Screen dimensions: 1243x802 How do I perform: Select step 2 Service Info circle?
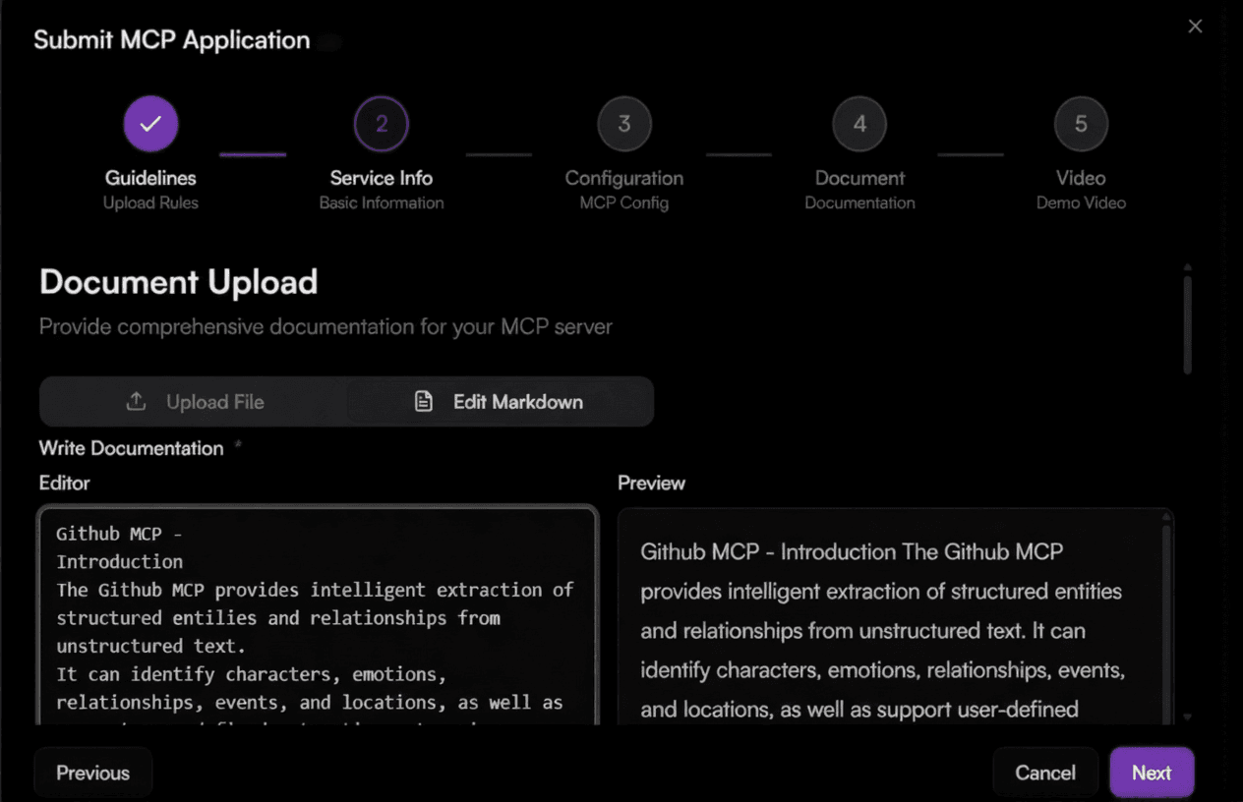[382, 124]
